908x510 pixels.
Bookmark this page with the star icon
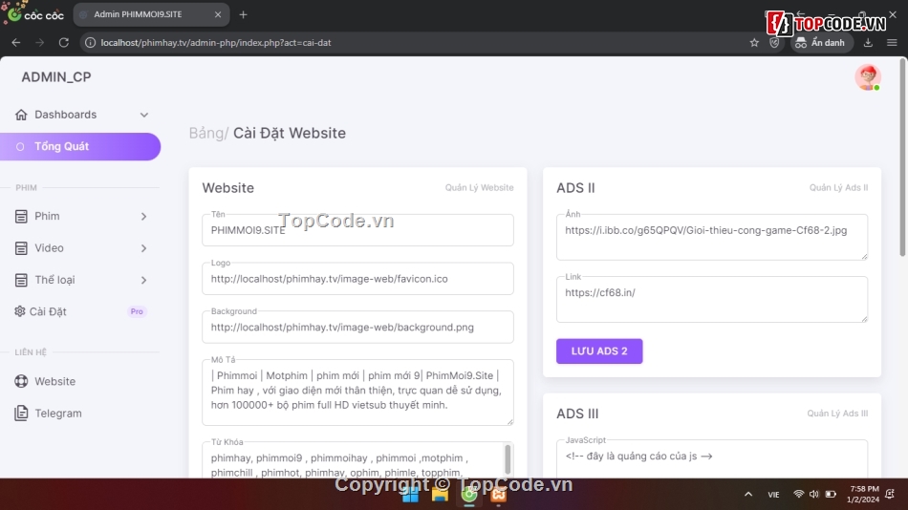coord(754,43)
